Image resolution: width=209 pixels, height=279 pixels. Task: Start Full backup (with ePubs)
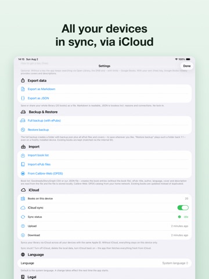tap(44, 120)
